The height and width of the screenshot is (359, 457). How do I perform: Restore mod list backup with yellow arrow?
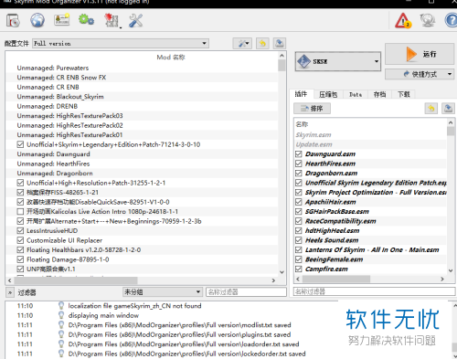tap(262, 44)
